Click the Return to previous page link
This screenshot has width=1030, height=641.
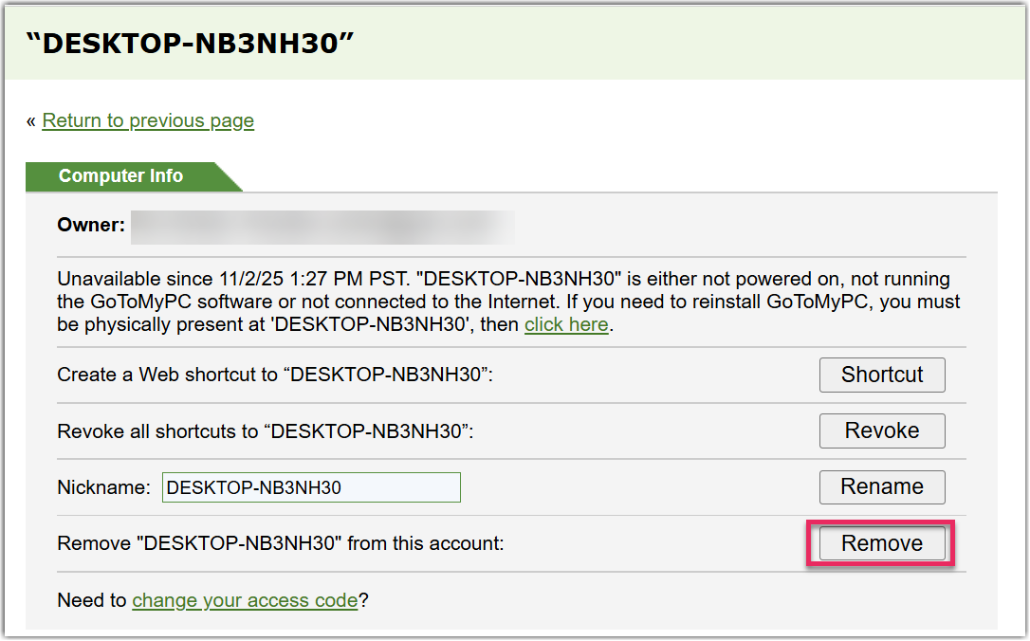pyautogui.click(x=148, y=120)
